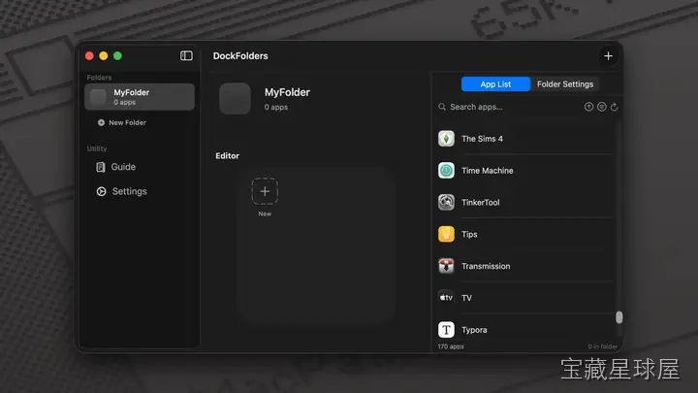Switch to App List tab
The image size is (698, 393).
(495, 84)
